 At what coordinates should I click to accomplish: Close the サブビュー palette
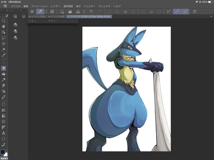tap(32, 21)
